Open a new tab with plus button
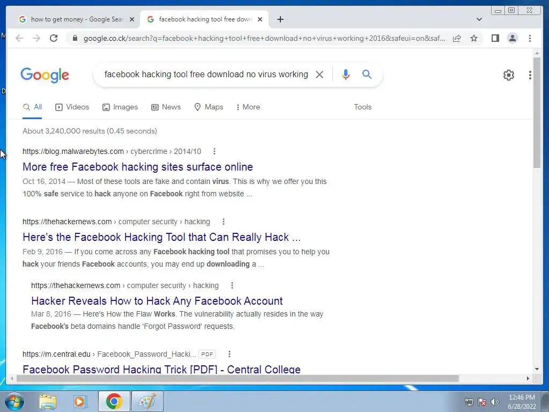The image size is (549, 412). click(x=280, y=19)
